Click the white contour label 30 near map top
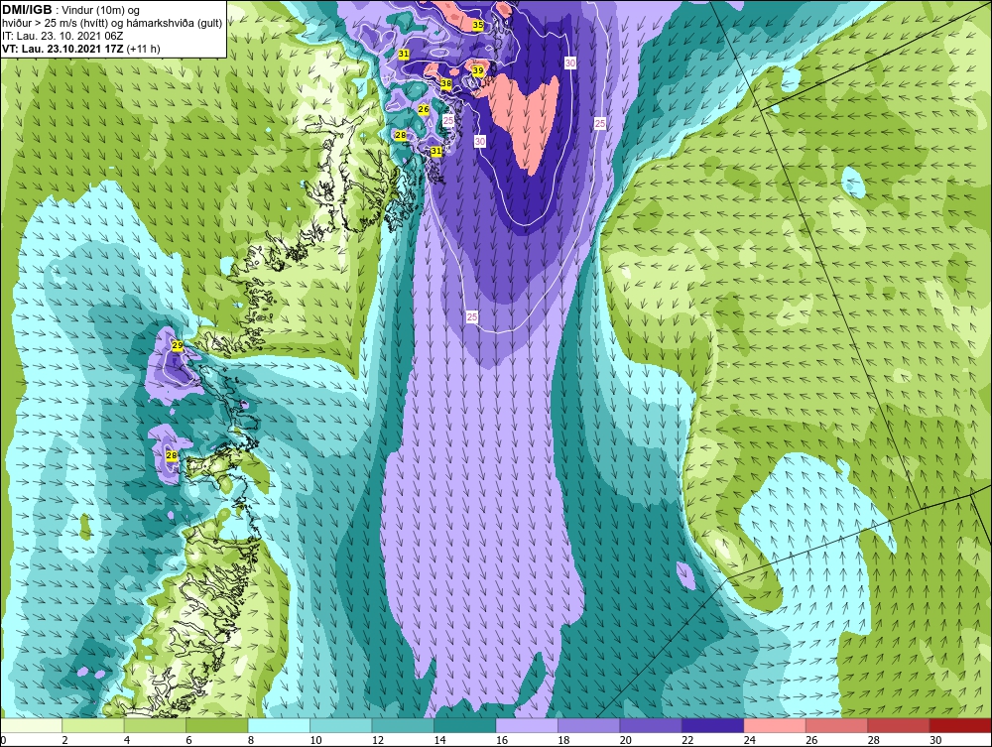This screenshot has width=992, height=747. pos(570,63)
